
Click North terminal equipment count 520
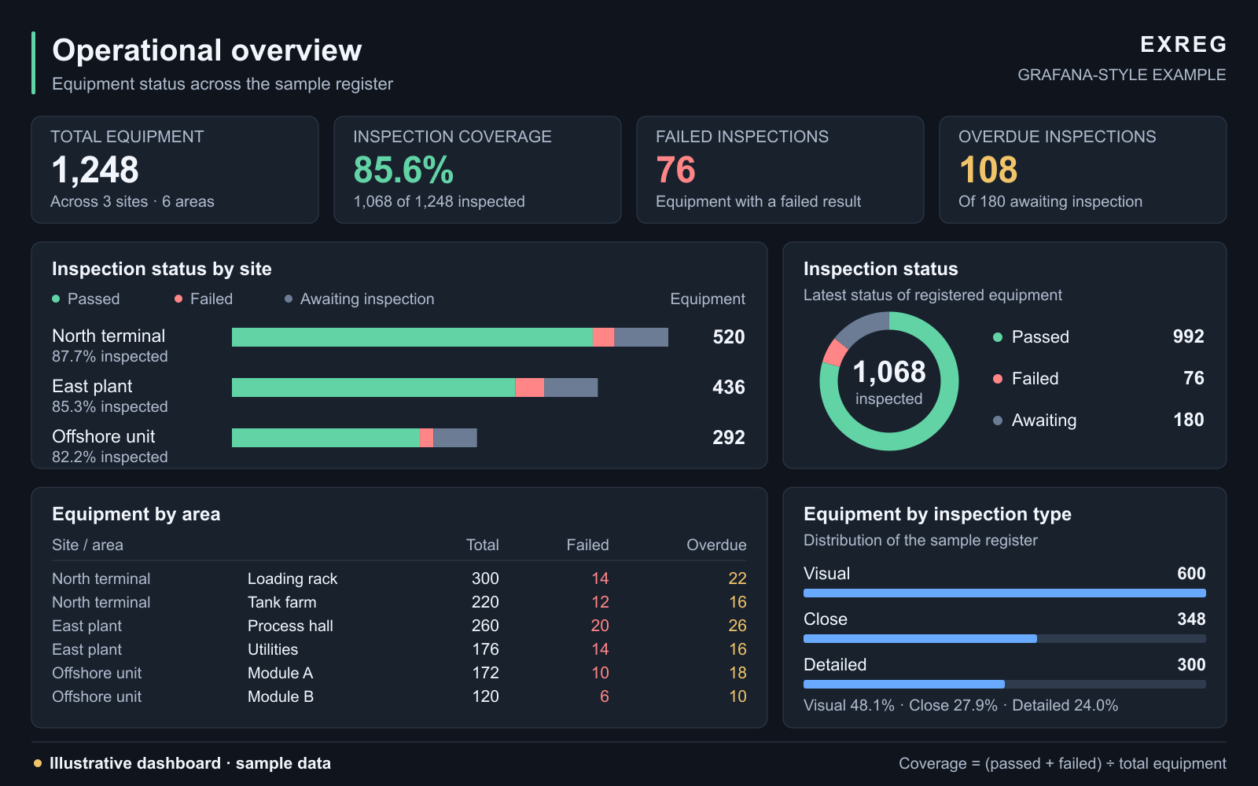click(729, 337)
